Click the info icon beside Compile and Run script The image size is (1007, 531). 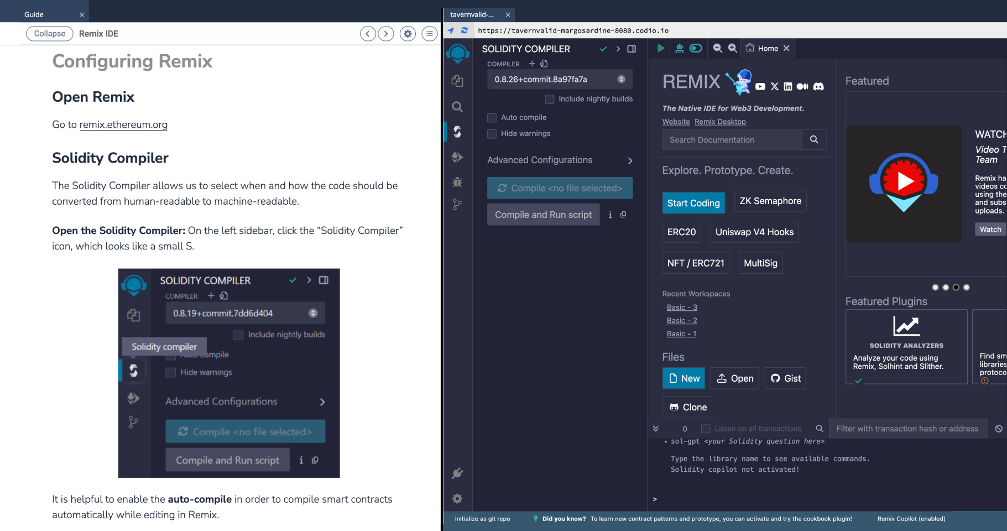tap(610, 215)
